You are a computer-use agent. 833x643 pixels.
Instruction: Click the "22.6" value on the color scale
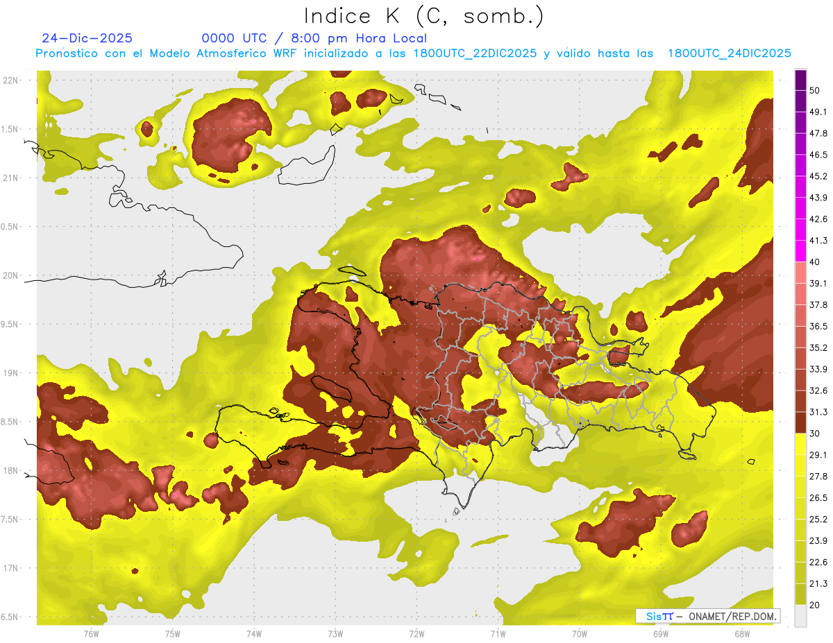(818, 562)
